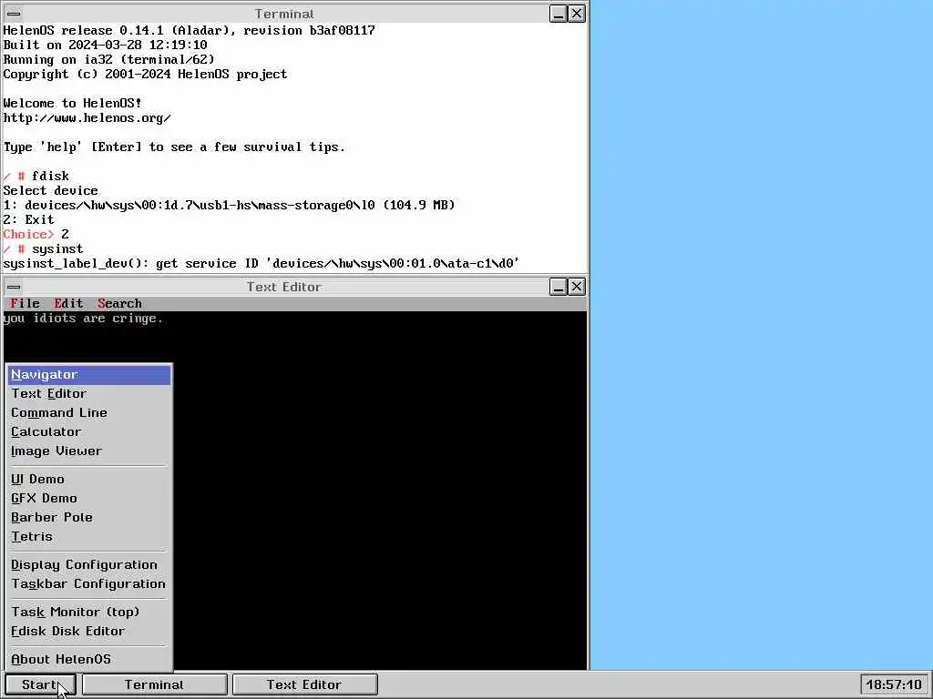Launch the GFX Demo entry
933x699 pixels.
click(x=89, y=498)
